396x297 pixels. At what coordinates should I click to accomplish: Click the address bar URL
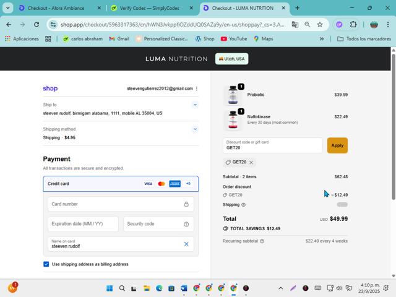(172, 25)
